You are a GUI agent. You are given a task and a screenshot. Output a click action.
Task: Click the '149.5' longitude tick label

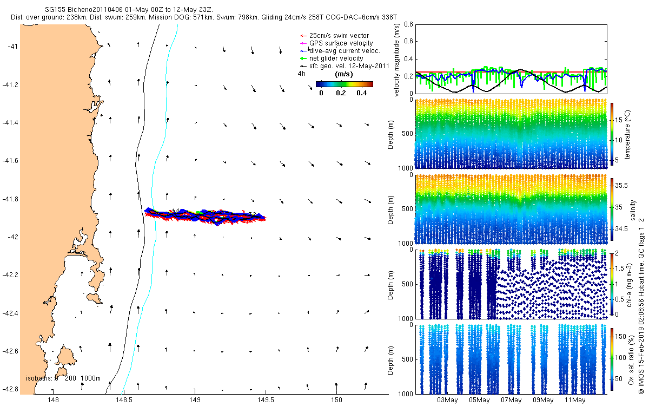point(266,401)
